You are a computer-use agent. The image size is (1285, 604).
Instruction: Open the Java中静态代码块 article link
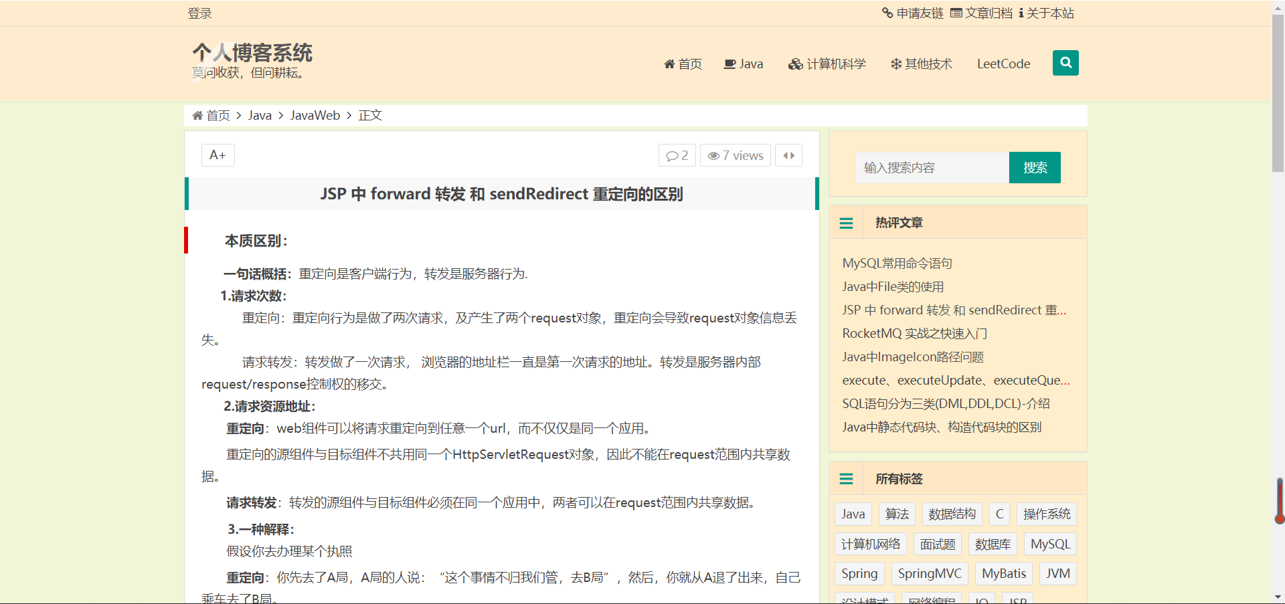click(x=942, y=427)
